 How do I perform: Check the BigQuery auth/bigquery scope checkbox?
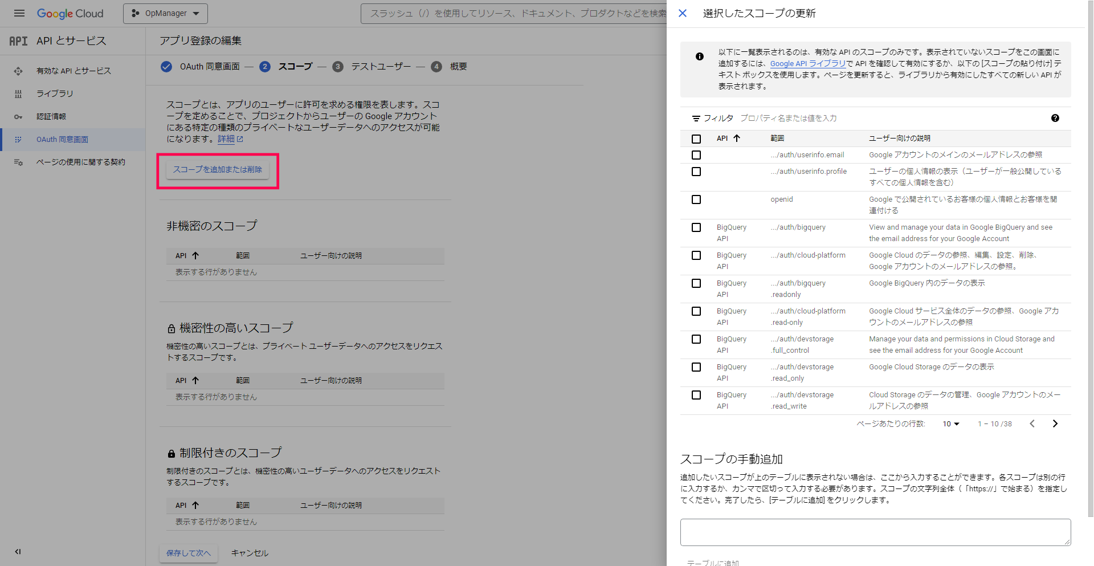pos(696,227)
